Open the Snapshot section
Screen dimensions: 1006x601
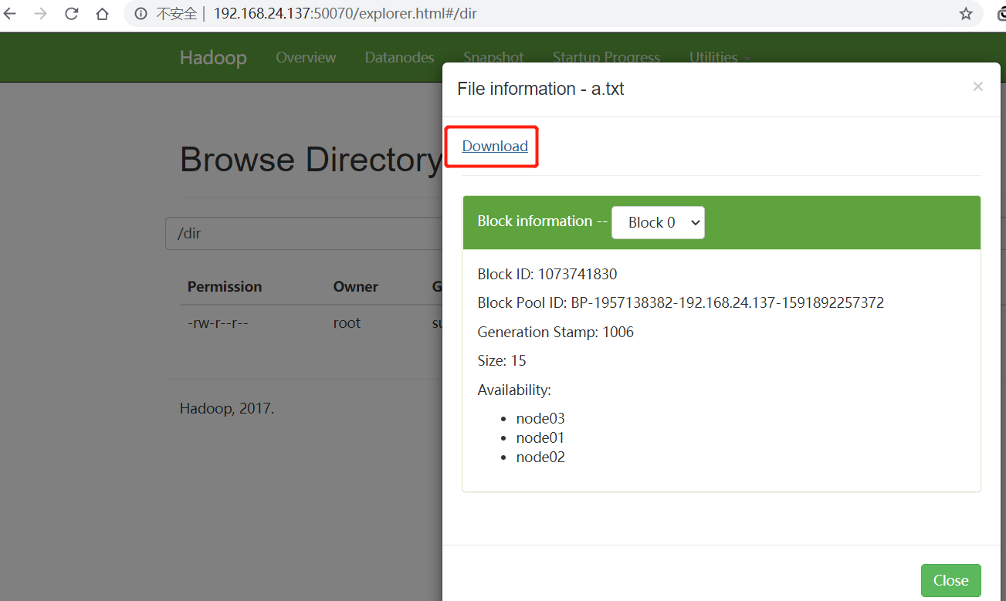point(493,57)
